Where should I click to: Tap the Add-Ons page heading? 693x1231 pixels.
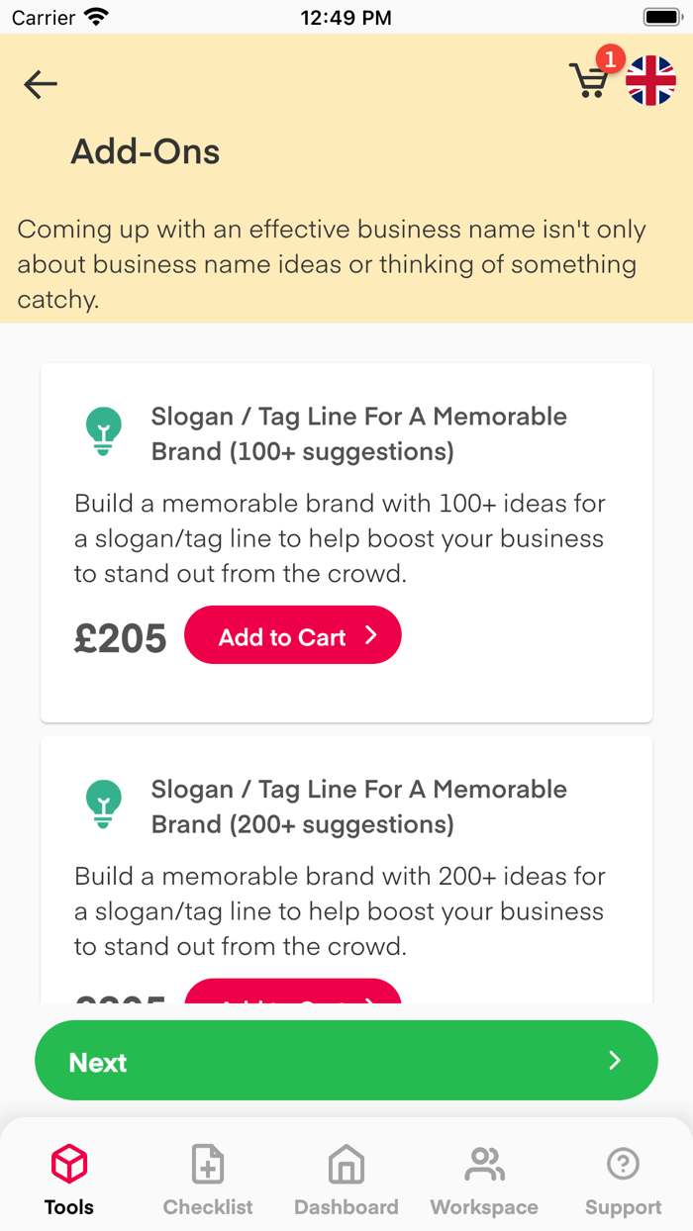pos(146,151)
